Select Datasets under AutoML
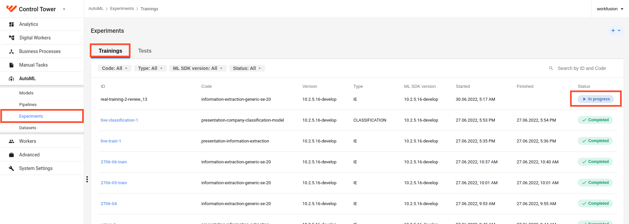 28,128
